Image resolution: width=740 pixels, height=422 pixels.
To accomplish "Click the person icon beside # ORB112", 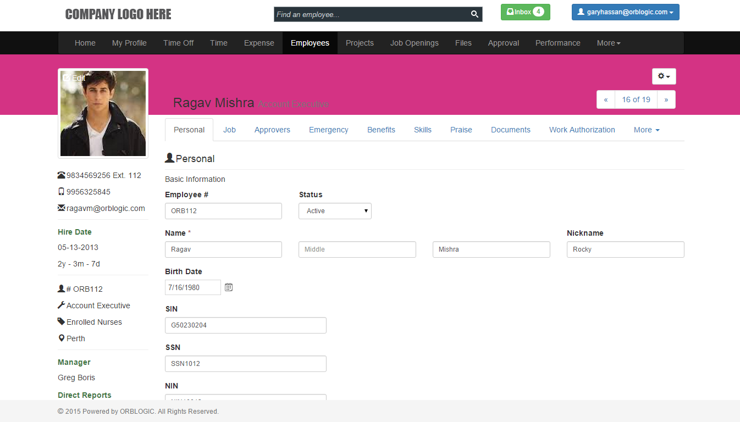I will [61, 288].
